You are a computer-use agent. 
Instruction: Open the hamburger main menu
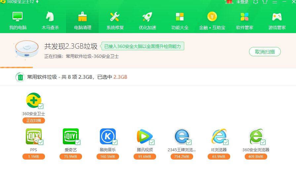point(275,2)
